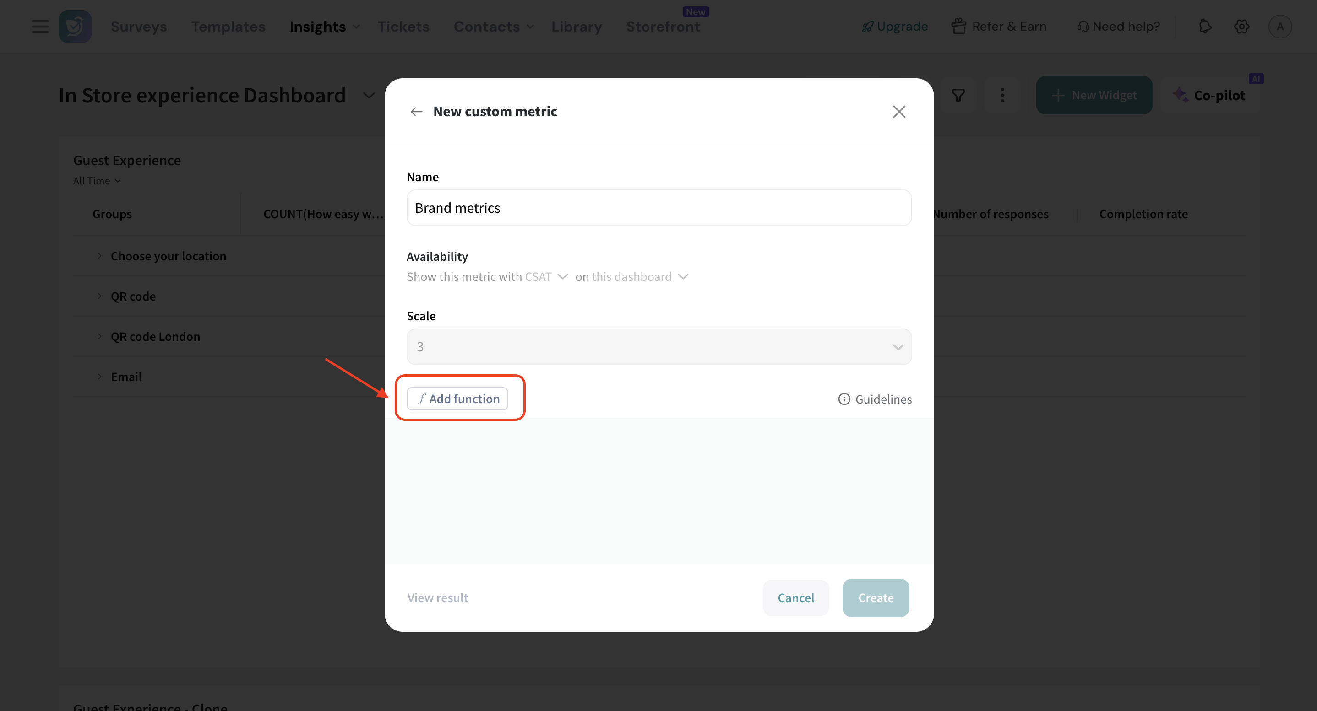The image size is (1317, 711).
Task: Open the 'this dashboard' availability dropdown
Action: tap(640, 277)
